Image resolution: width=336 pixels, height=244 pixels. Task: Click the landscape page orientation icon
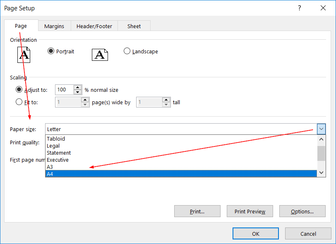[99, 55]
